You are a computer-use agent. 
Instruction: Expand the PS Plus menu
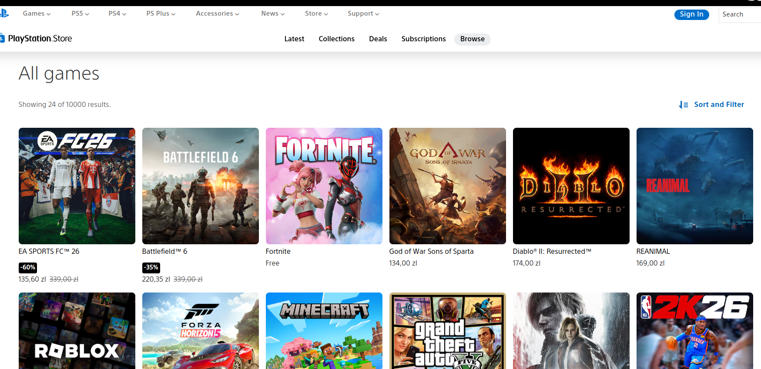click(161, 14)
